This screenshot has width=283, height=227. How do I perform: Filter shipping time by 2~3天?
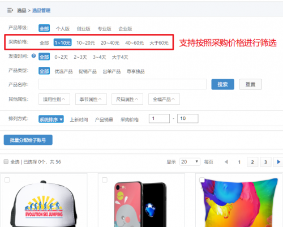[80, 57]
